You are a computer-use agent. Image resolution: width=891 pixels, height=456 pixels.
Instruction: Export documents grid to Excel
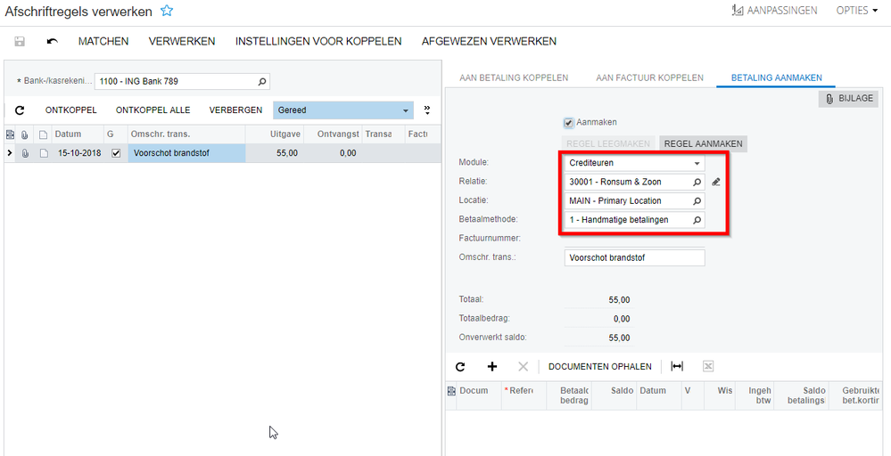[708, 366]
